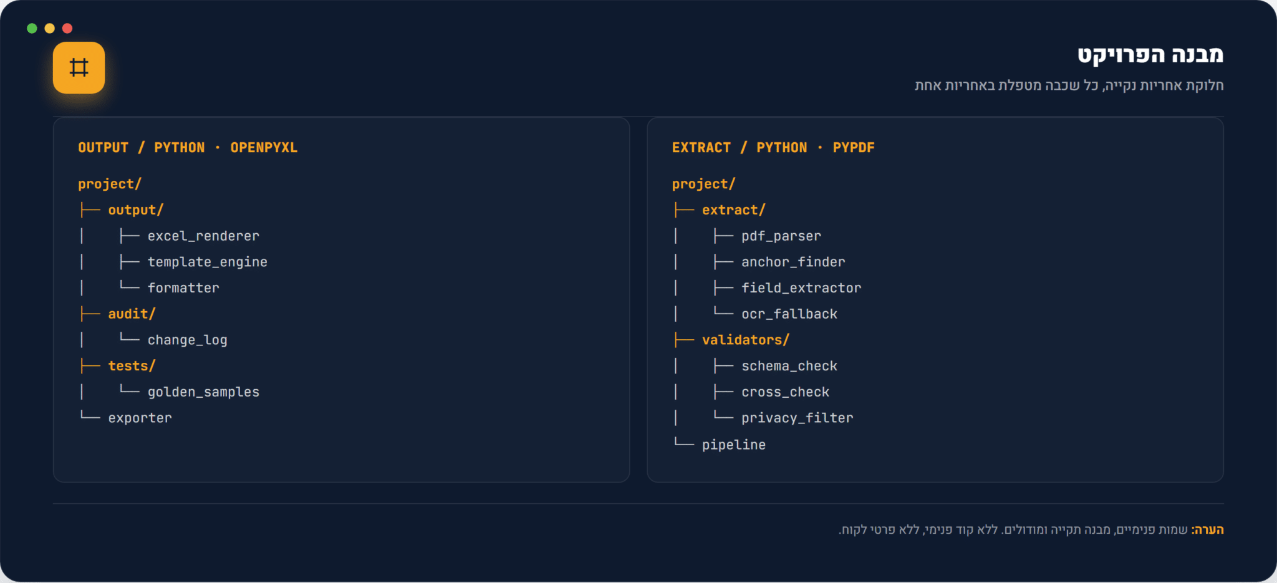Image resolution: width=1277 pixels, height=583 pixels.
Task: Select the cross_check entry
Action: [x=786, y=392]
